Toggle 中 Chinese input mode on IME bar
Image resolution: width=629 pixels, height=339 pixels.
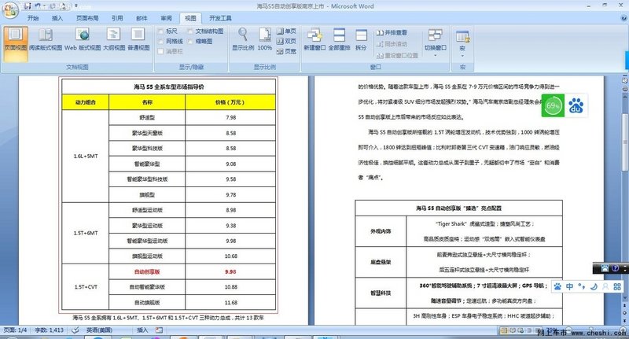tap(569, 286)
